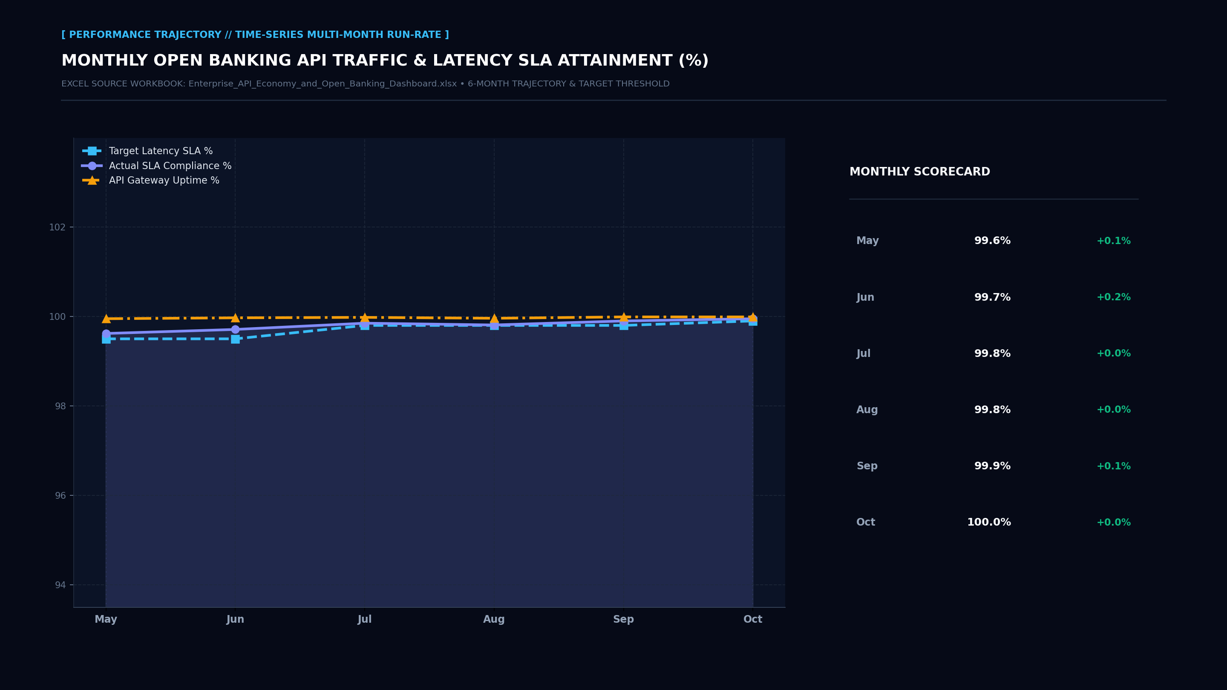Click Jun delta +0.2% in scorecard
The width and height of the screenshot is (1227, 690).
click(1114, 297)
